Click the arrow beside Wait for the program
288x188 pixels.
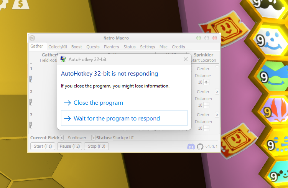(x=67, y=119)
